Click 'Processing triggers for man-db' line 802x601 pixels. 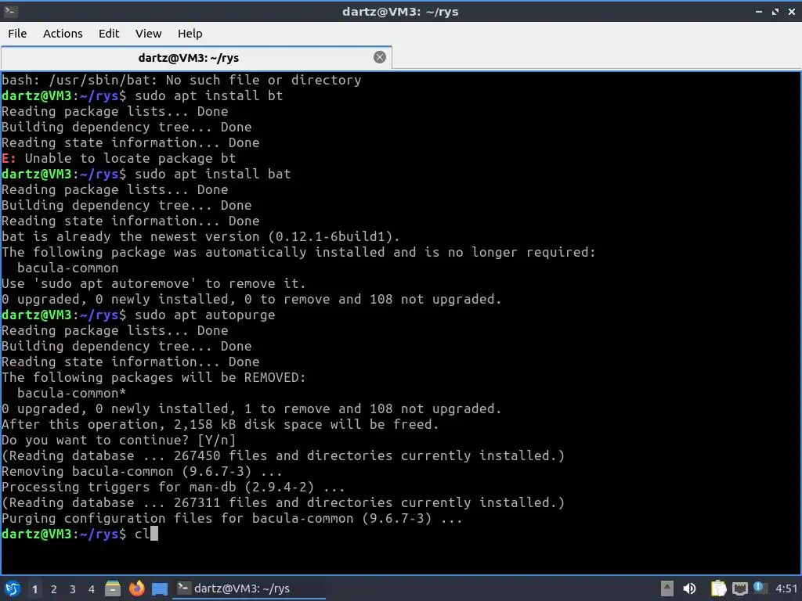click(x=173, y=487)
